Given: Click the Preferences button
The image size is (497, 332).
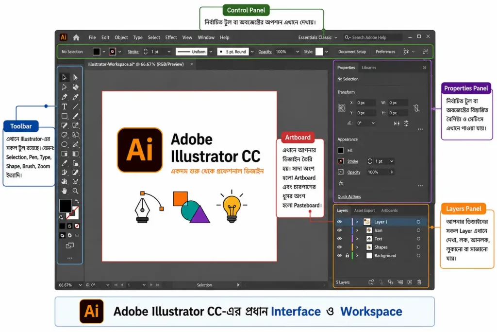Looking at the screenshot, I should [385, 52].
